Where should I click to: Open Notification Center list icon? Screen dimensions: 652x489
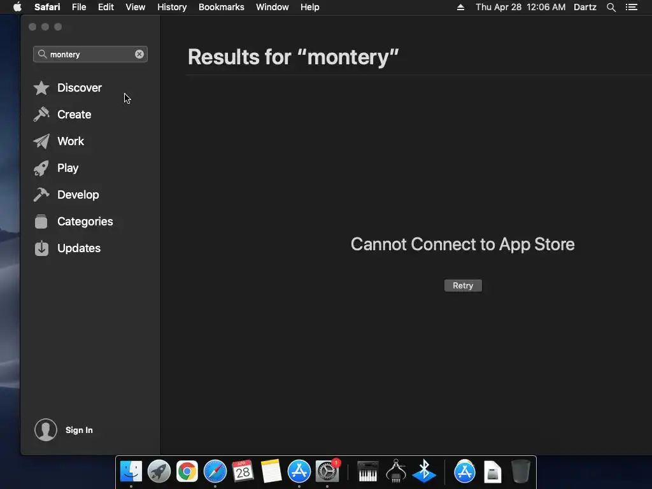(632, 7)
